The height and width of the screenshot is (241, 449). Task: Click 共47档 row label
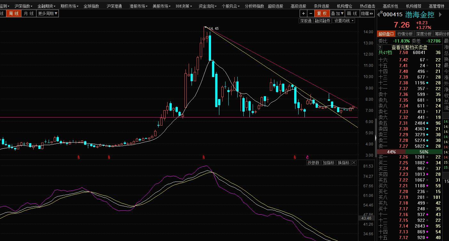click(385, 52)
